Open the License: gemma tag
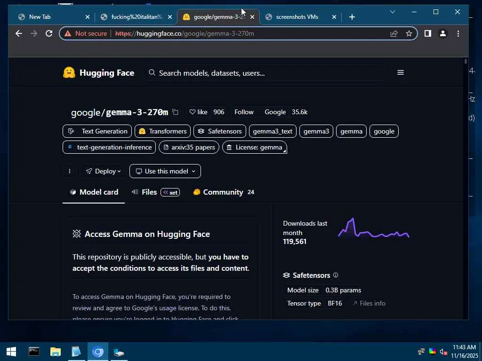 point(255,147)
